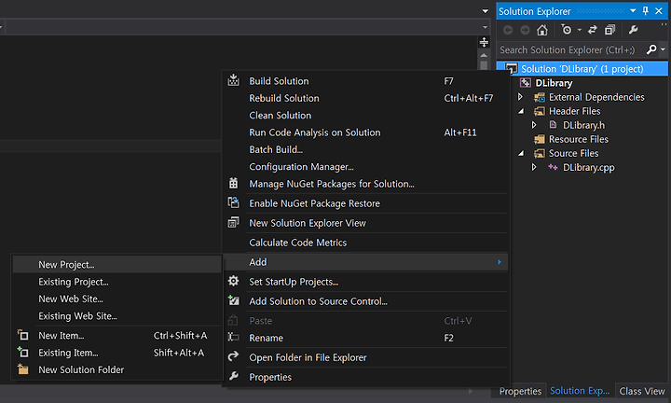Expand the DLibrary.cpp node
This screenshot has height=403, width=671.
tap(534, 167)
